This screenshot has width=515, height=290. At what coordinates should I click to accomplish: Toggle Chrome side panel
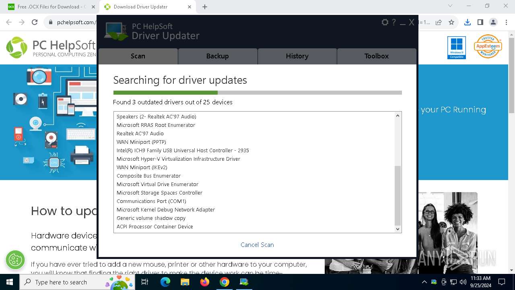click(x=480, y=23)
